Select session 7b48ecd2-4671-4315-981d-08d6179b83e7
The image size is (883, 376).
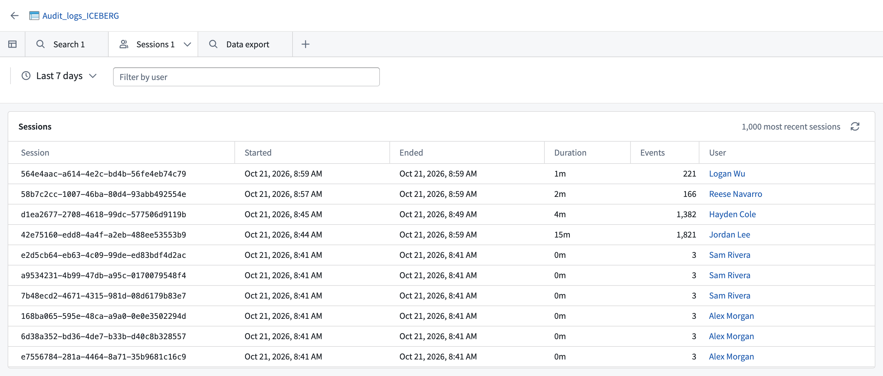tap(104, 295)
